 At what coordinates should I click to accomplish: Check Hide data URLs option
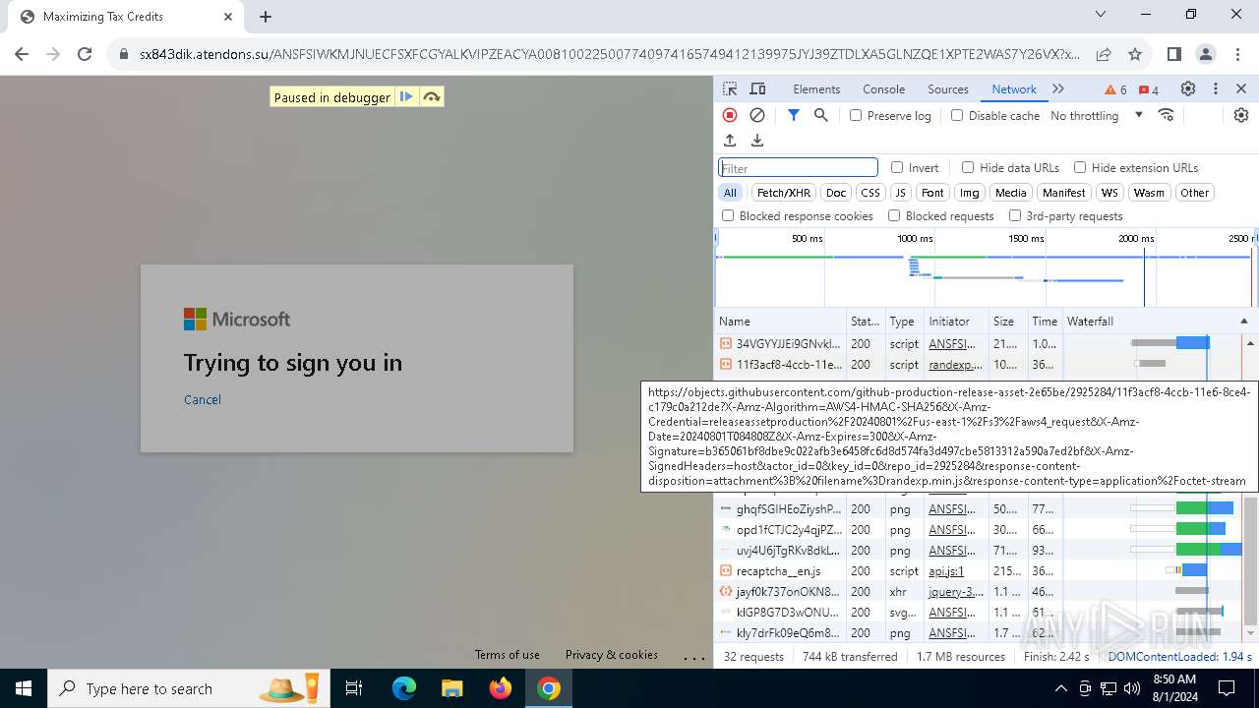click(x=968, y=167)
